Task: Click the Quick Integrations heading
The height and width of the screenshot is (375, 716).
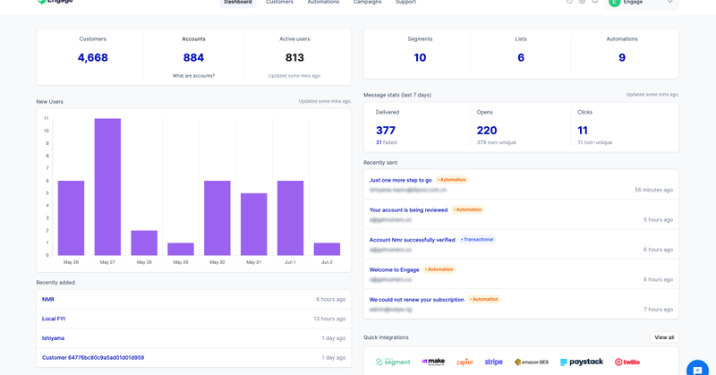Action: (x=386, y=337)
